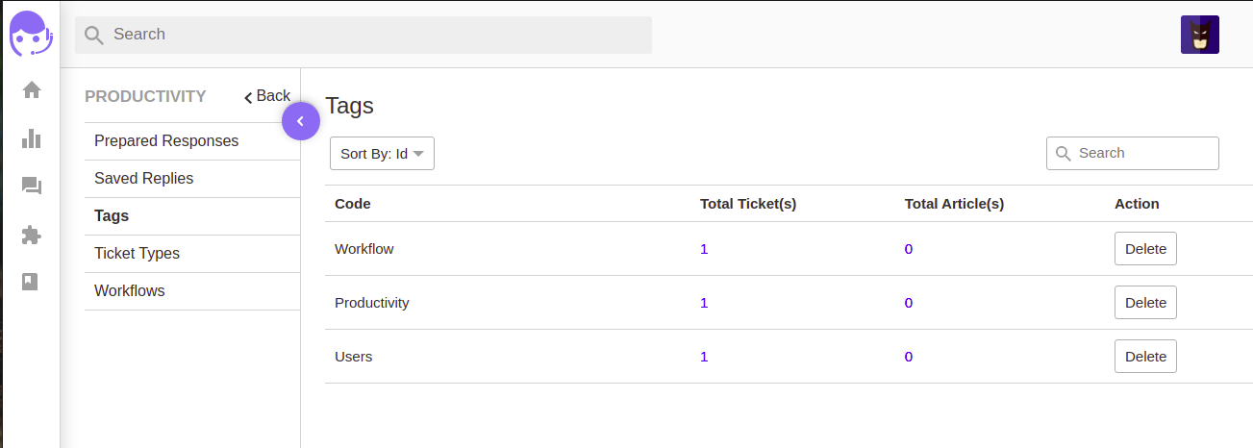Open the puzzle piece apps icon
Image resolution: width=1253 pixels, height=448 pixels.
tap(32, 235)
